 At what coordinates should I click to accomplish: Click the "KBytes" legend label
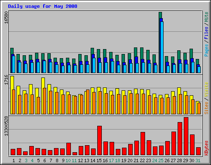tap(206, 148)
